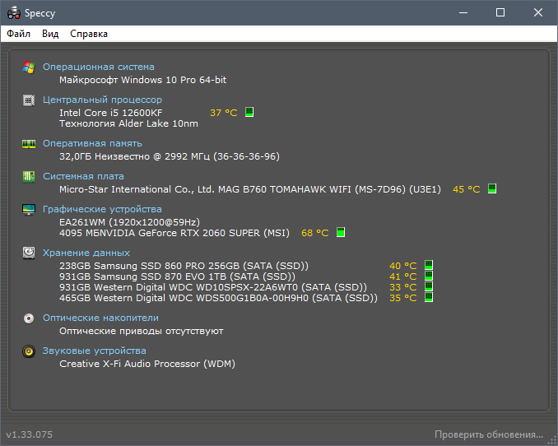The image size is (558, 446).
Task: Click the Samsung SSD 870 EVO 1TB row
Action: click(177, 276)
